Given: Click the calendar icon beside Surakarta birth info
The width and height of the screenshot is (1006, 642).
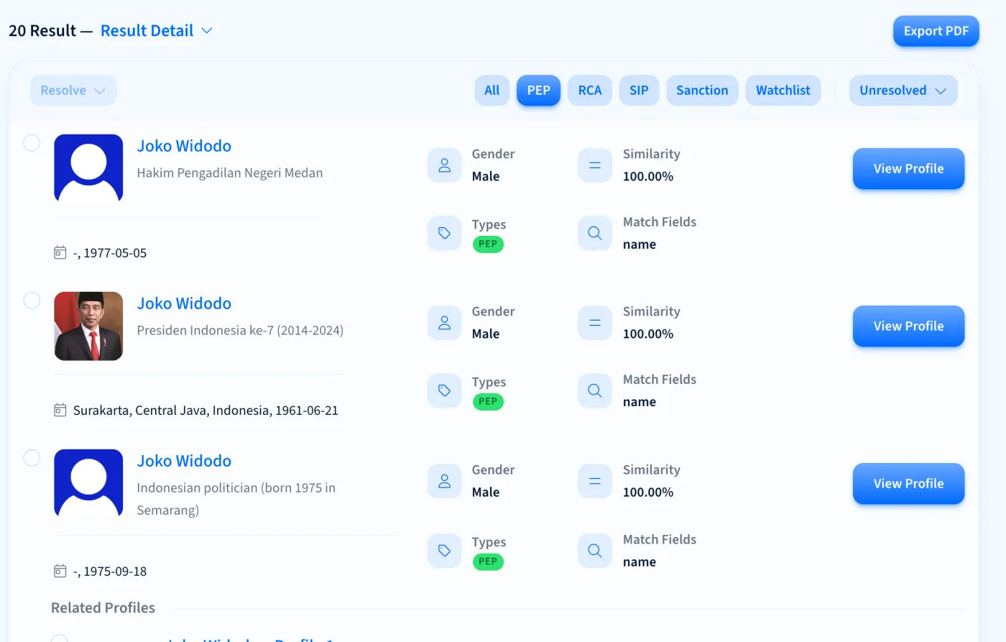Looking at the screenshot, I should pos(60,410).
